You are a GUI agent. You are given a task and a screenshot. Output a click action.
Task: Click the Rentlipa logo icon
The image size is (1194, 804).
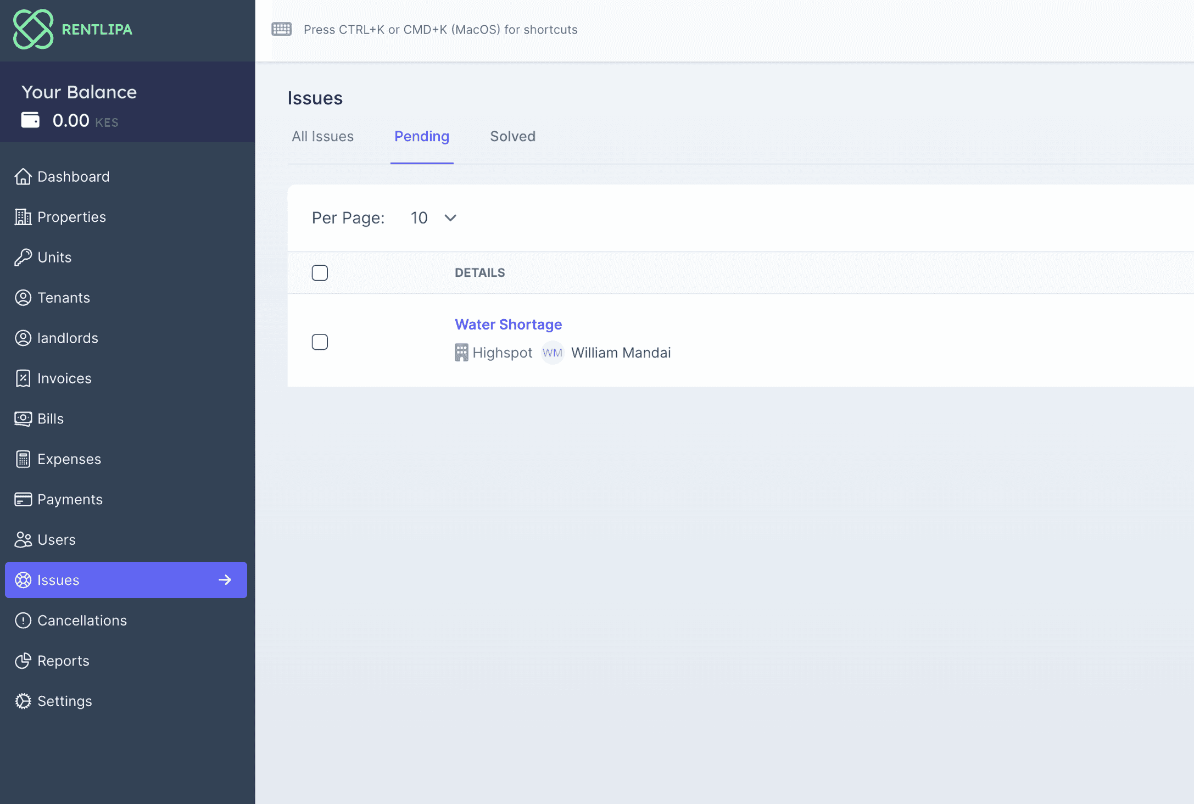tap(33, 29)
